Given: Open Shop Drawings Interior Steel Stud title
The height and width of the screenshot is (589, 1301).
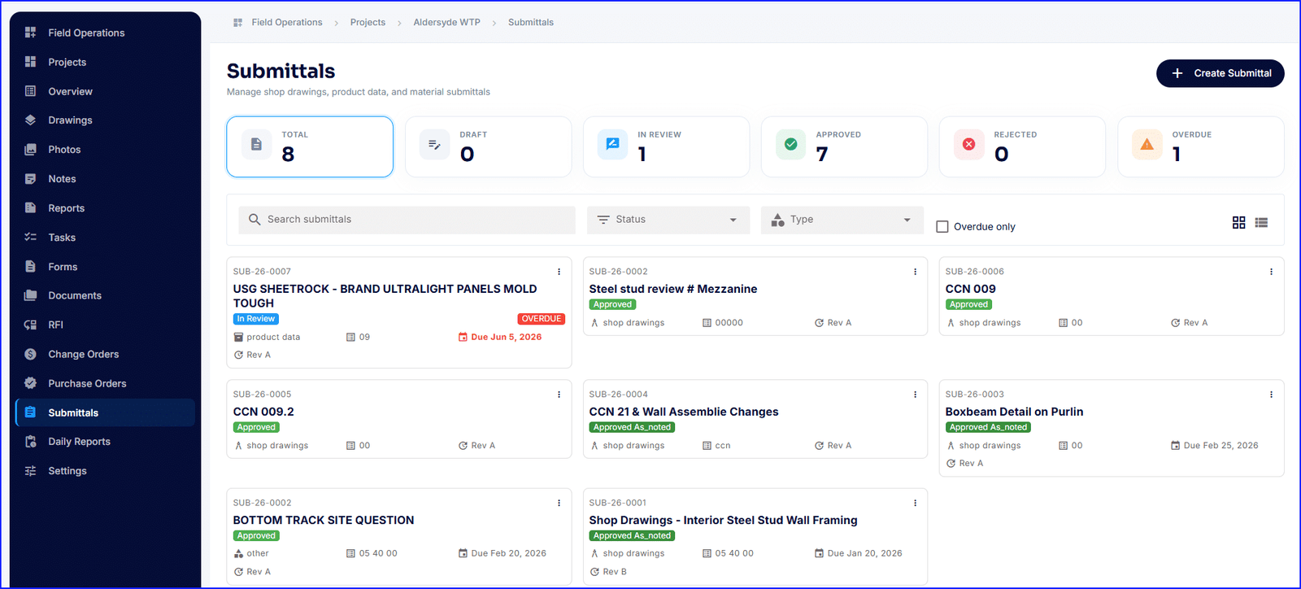Looking at the screenshot, I should point(723,521).
